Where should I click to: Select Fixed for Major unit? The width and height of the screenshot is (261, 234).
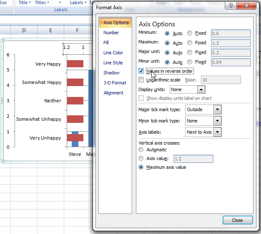[190, 52]
